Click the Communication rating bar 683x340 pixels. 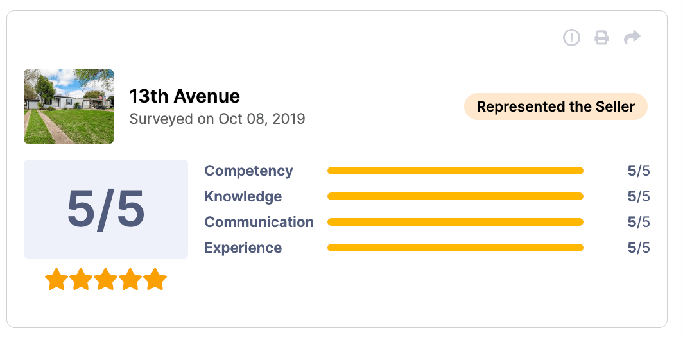click(x=455, y=222)
